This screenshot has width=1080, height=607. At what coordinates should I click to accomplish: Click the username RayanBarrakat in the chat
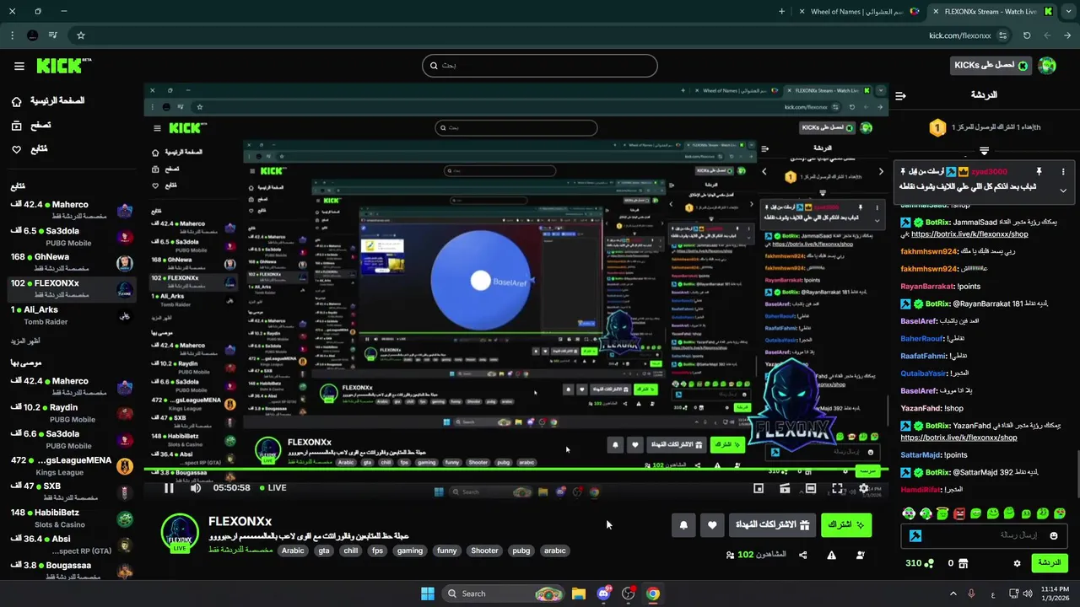pyautogui.click(x=927, y=286)
